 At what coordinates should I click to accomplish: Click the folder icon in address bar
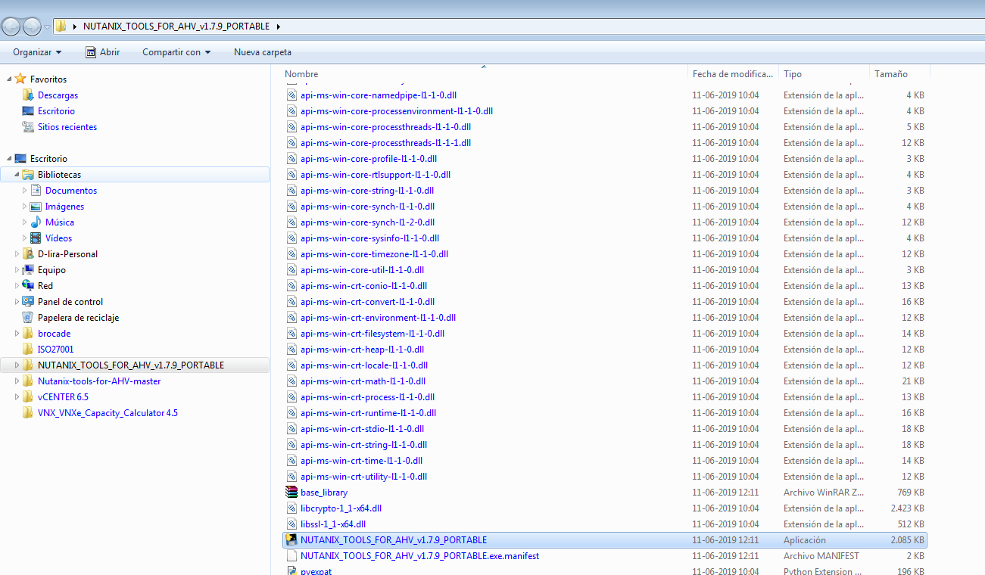pyautogui.click(x=61, y=26)
